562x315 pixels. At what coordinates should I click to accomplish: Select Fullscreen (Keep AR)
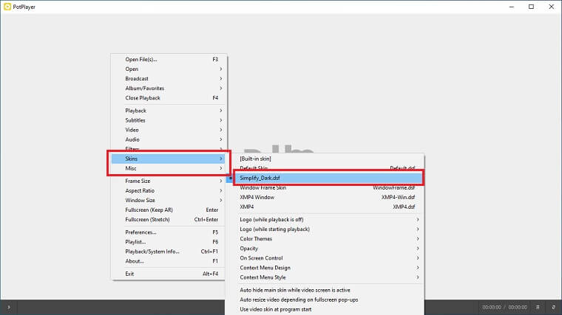tap(169, 210)
